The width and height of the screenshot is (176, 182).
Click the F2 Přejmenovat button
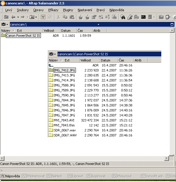[34, 176]
